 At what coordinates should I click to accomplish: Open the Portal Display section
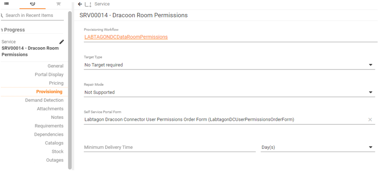[x=49, y=75]
